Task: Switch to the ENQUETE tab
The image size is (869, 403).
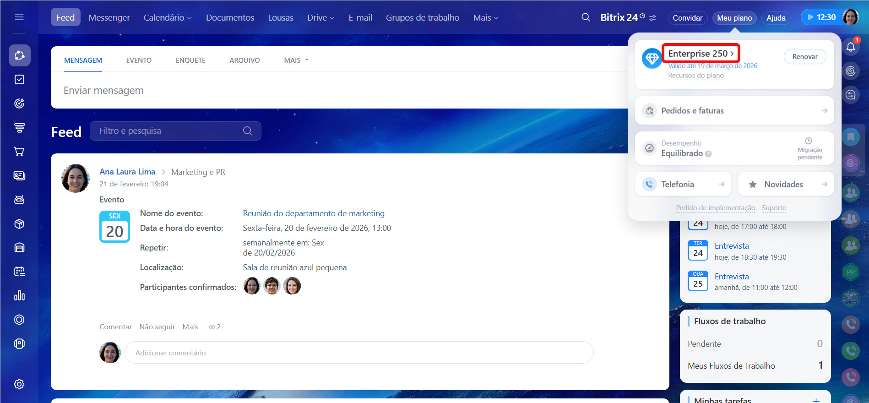Action: (x=190, y=60)
